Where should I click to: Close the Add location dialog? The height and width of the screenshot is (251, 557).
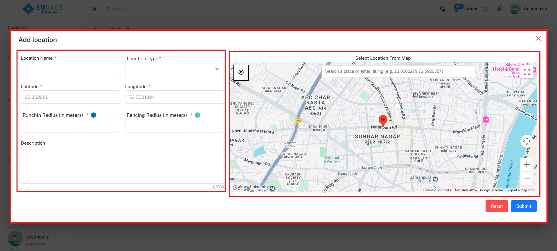pyautogui.click(x=538, y=39)
